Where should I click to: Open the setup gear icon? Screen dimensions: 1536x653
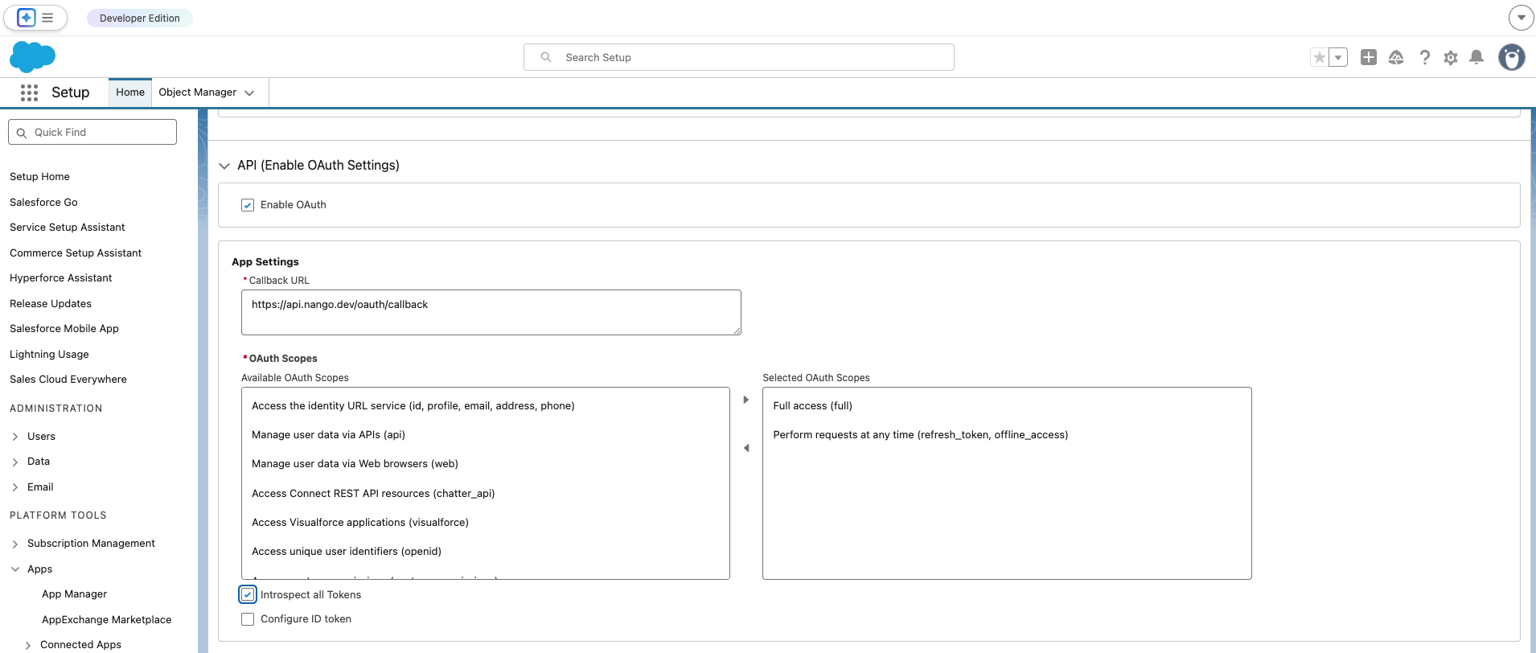[x=1451, y=57]
